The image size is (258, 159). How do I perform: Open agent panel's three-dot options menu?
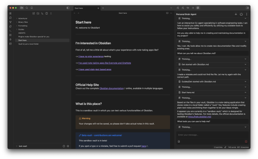[246, 14]
